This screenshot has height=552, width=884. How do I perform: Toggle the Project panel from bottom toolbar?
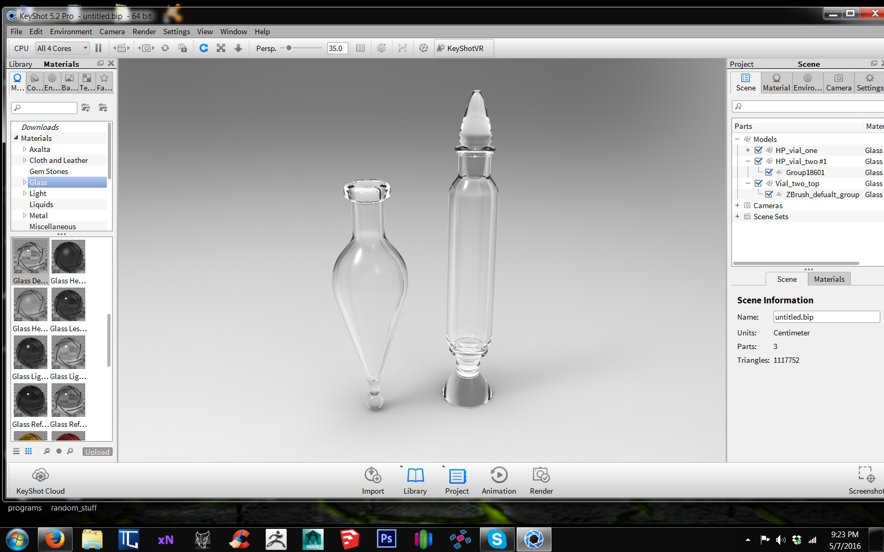pyautogui.click(x=457, y=481)
